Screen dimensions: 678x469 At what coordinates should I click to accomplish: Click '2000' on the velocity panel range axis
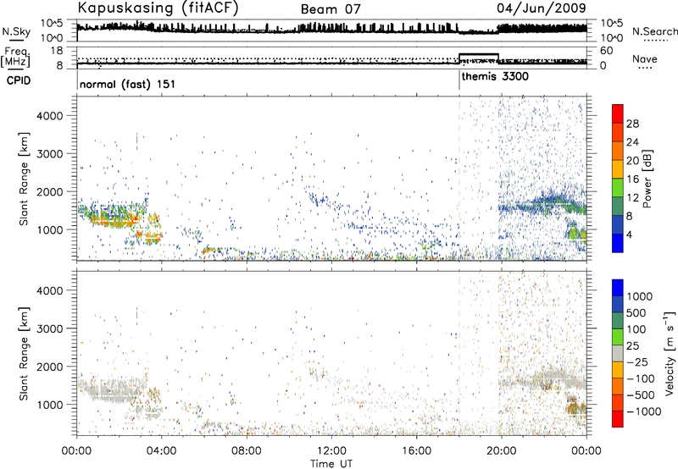[x=49, y=367]
